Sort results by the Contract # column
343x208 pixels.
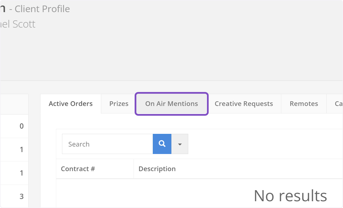(78, 169)
